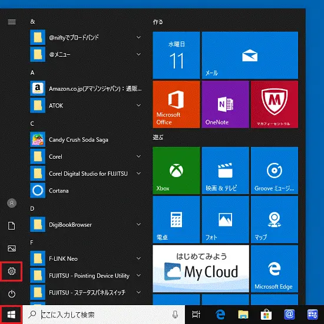Viewport: 324px width, 324px height.
Task: Expand the DigiBookBrowser folder chevron
Action: coord(139,224)
